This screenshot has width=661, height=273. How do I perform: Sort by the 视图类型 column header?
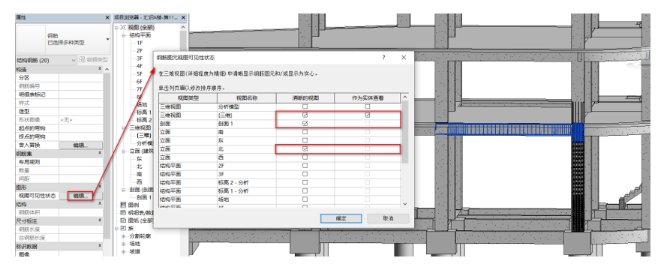pos(188,97)
